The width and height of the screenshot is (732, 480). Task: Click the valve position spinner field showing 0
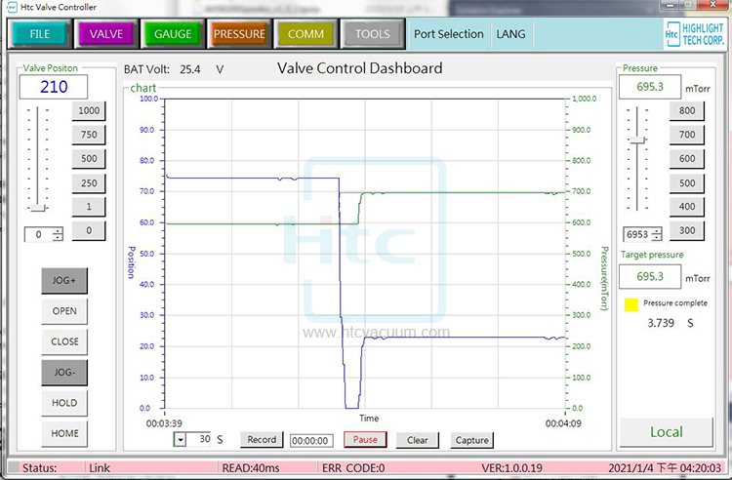(x=39, y=234)
